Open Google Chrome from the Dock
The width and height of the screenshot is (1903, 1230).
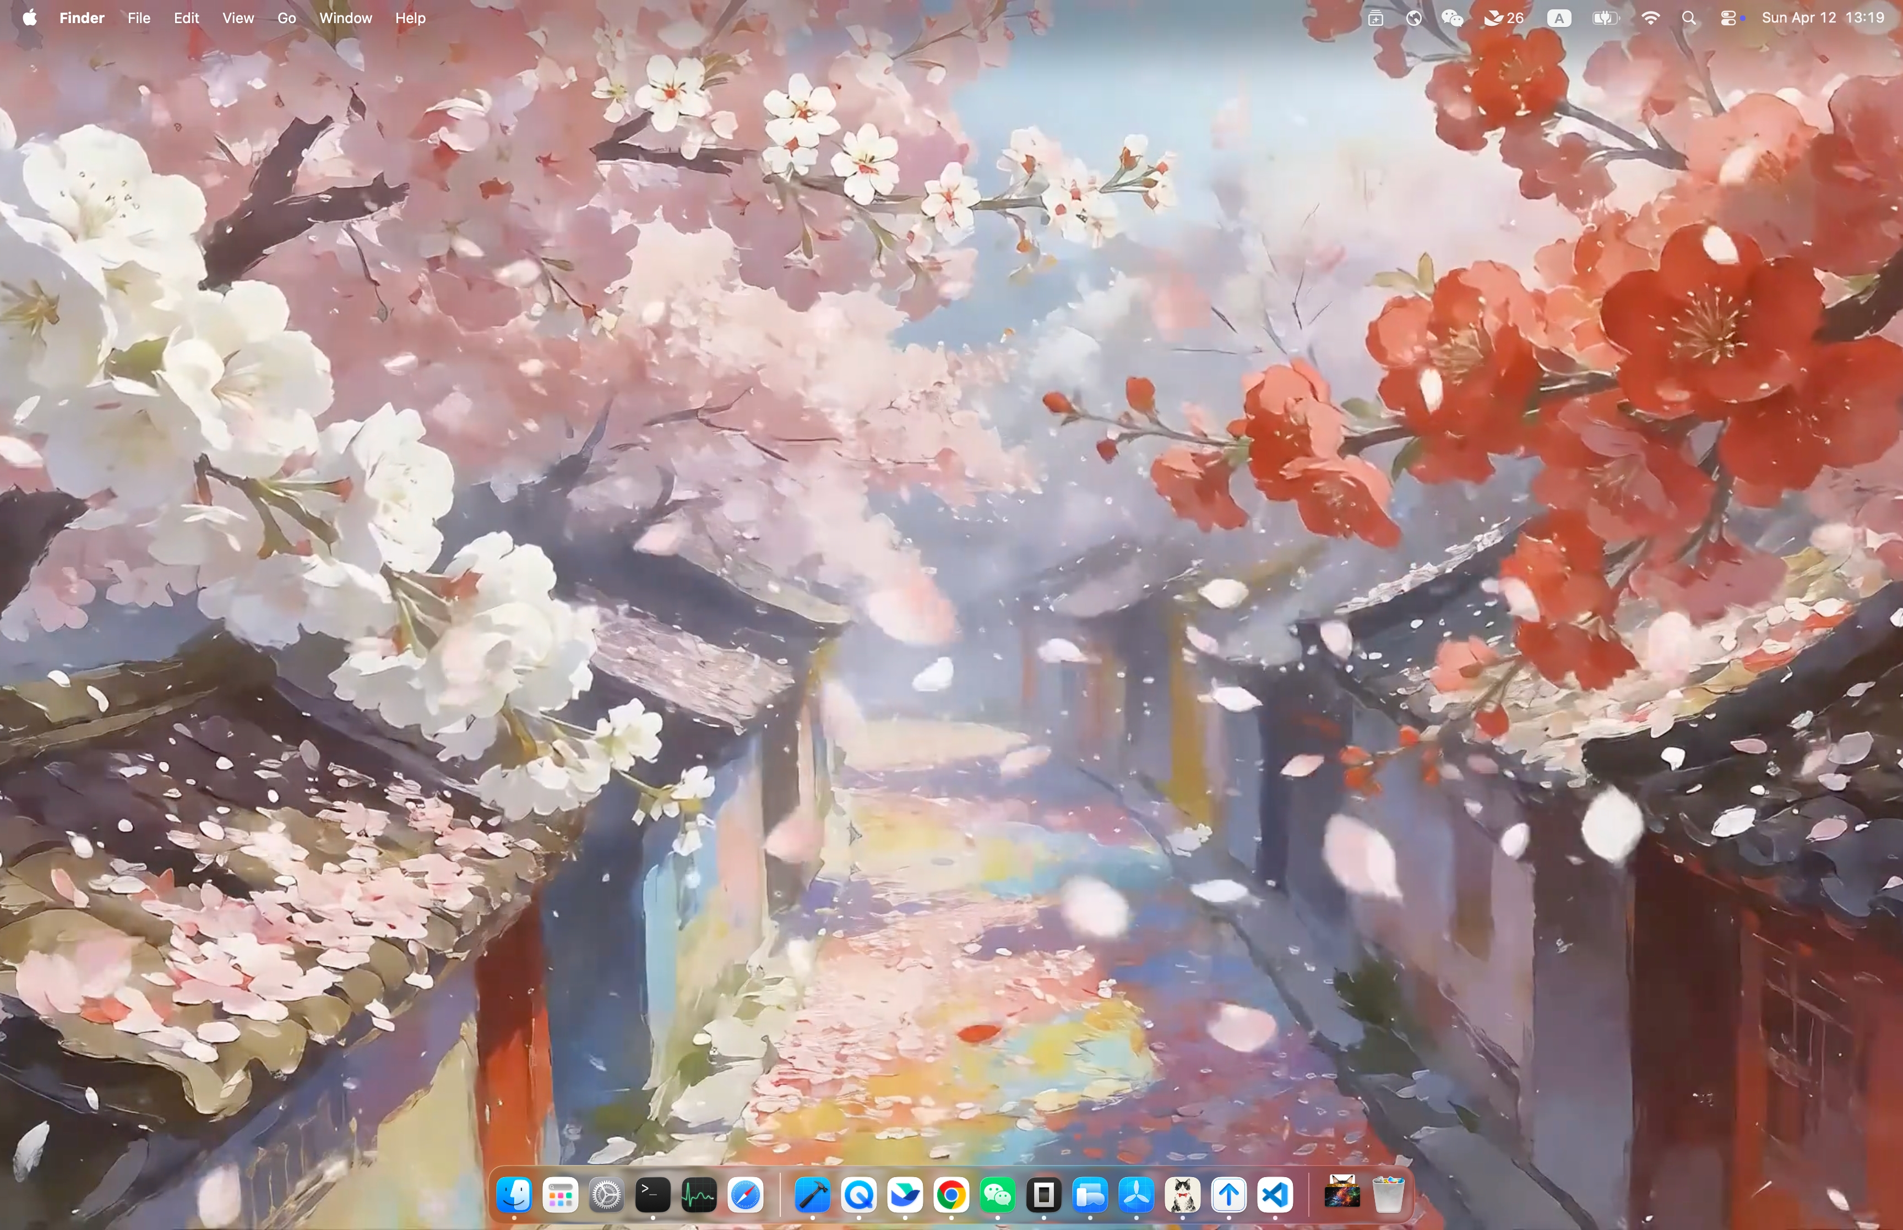pos(951,1196)
